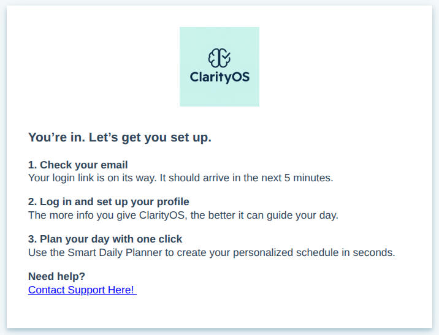Click the checkmark inside the brain icon
Viewport: 439px width, 335px height.
click(x=225, y=56)
